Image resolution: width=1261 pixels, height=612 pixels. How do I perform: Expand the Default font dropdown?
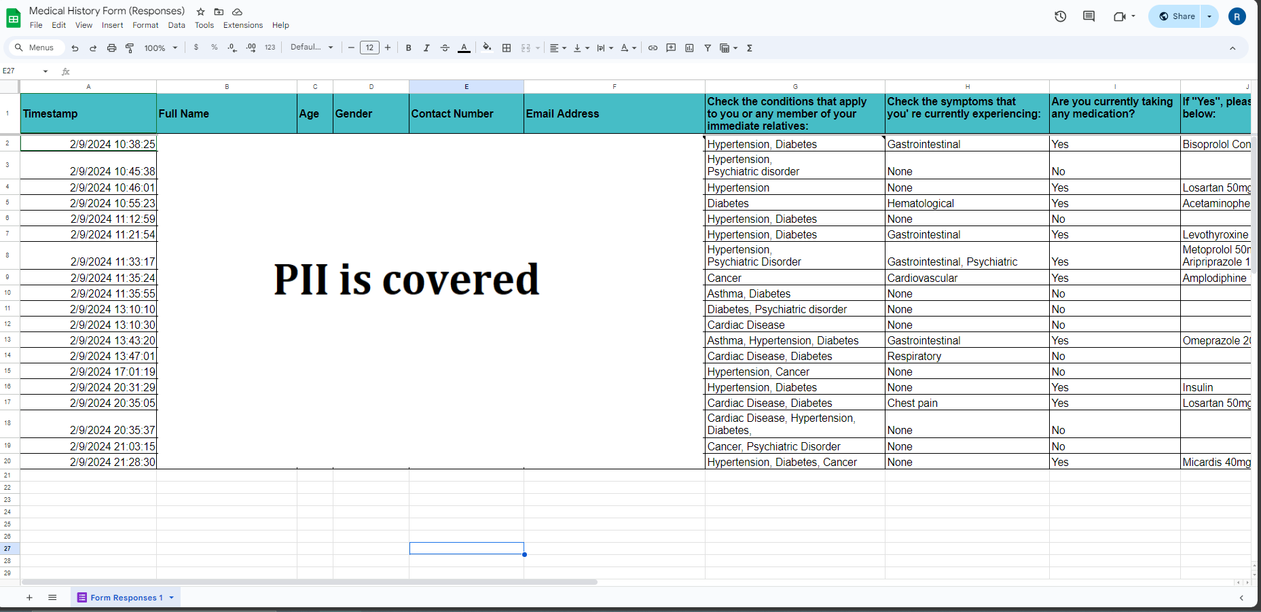312,48
